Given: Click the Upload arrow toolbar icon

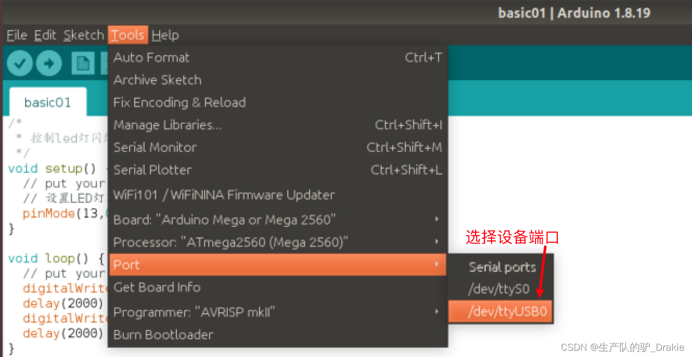Looking at the screenshot, I should point(49,63).
